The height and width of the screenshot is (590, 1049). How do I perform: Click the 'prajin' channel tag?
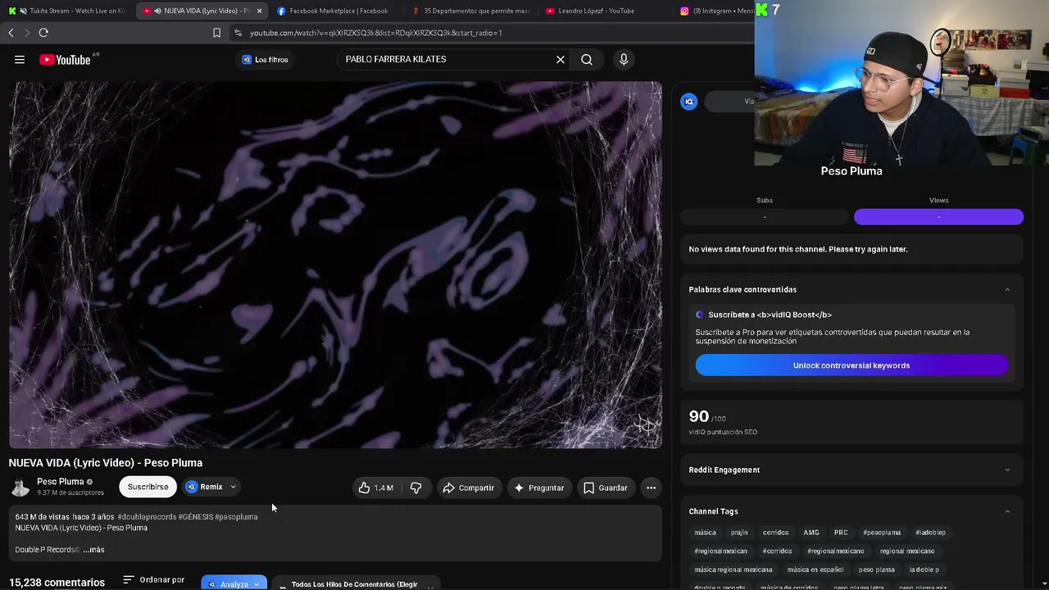click(x=739, y=533)
